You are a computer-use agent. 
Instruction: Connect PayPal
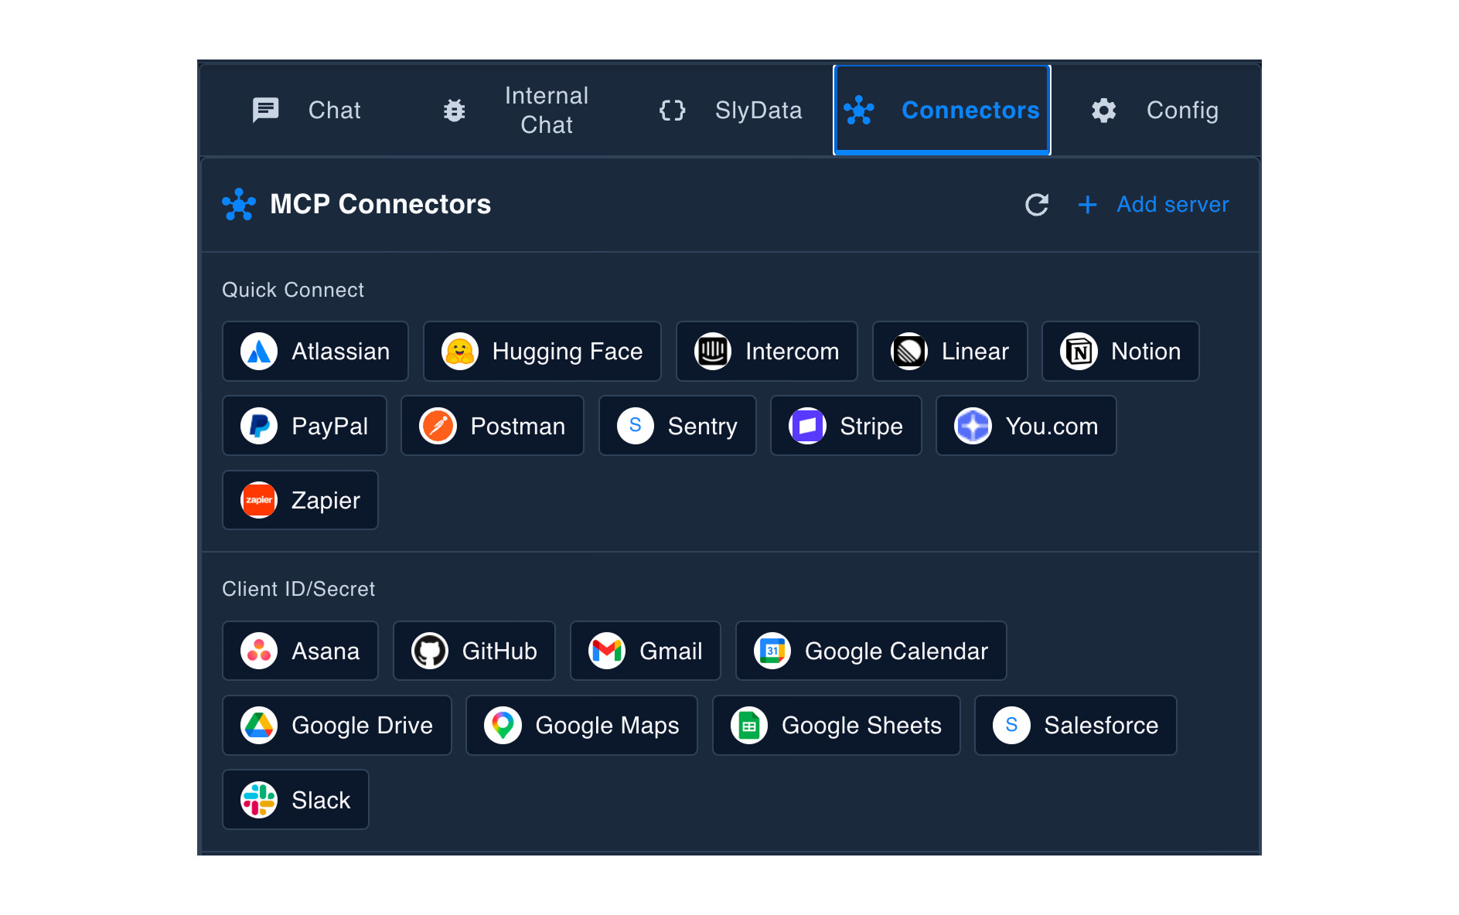pos(305,426)
